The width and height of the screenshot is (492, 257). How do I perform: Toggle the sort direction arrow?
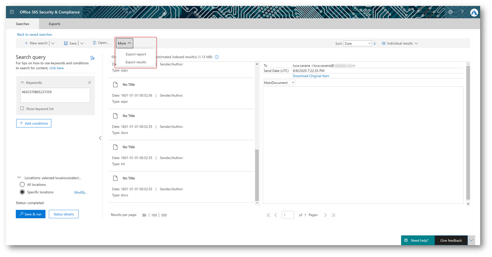(x=375, y=43)
